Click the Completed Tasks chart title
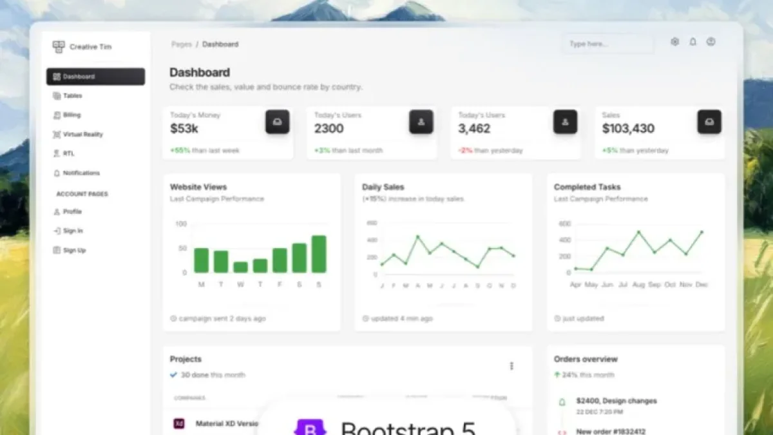773x435 pixels. [587, 187]
